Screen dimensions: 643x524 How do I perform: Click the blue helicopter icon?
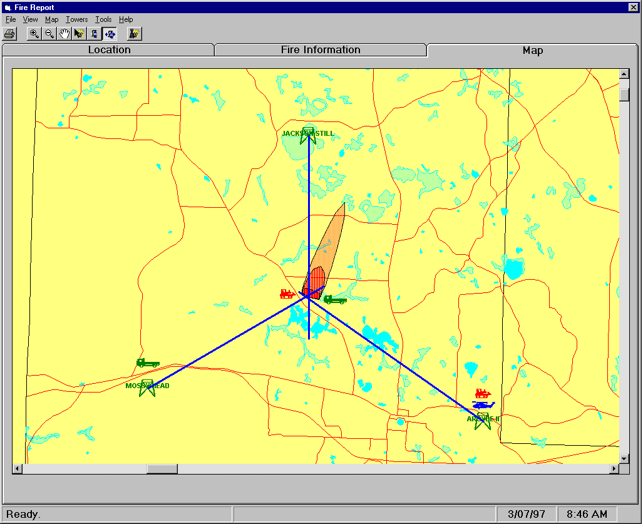[x=483, y=405]
